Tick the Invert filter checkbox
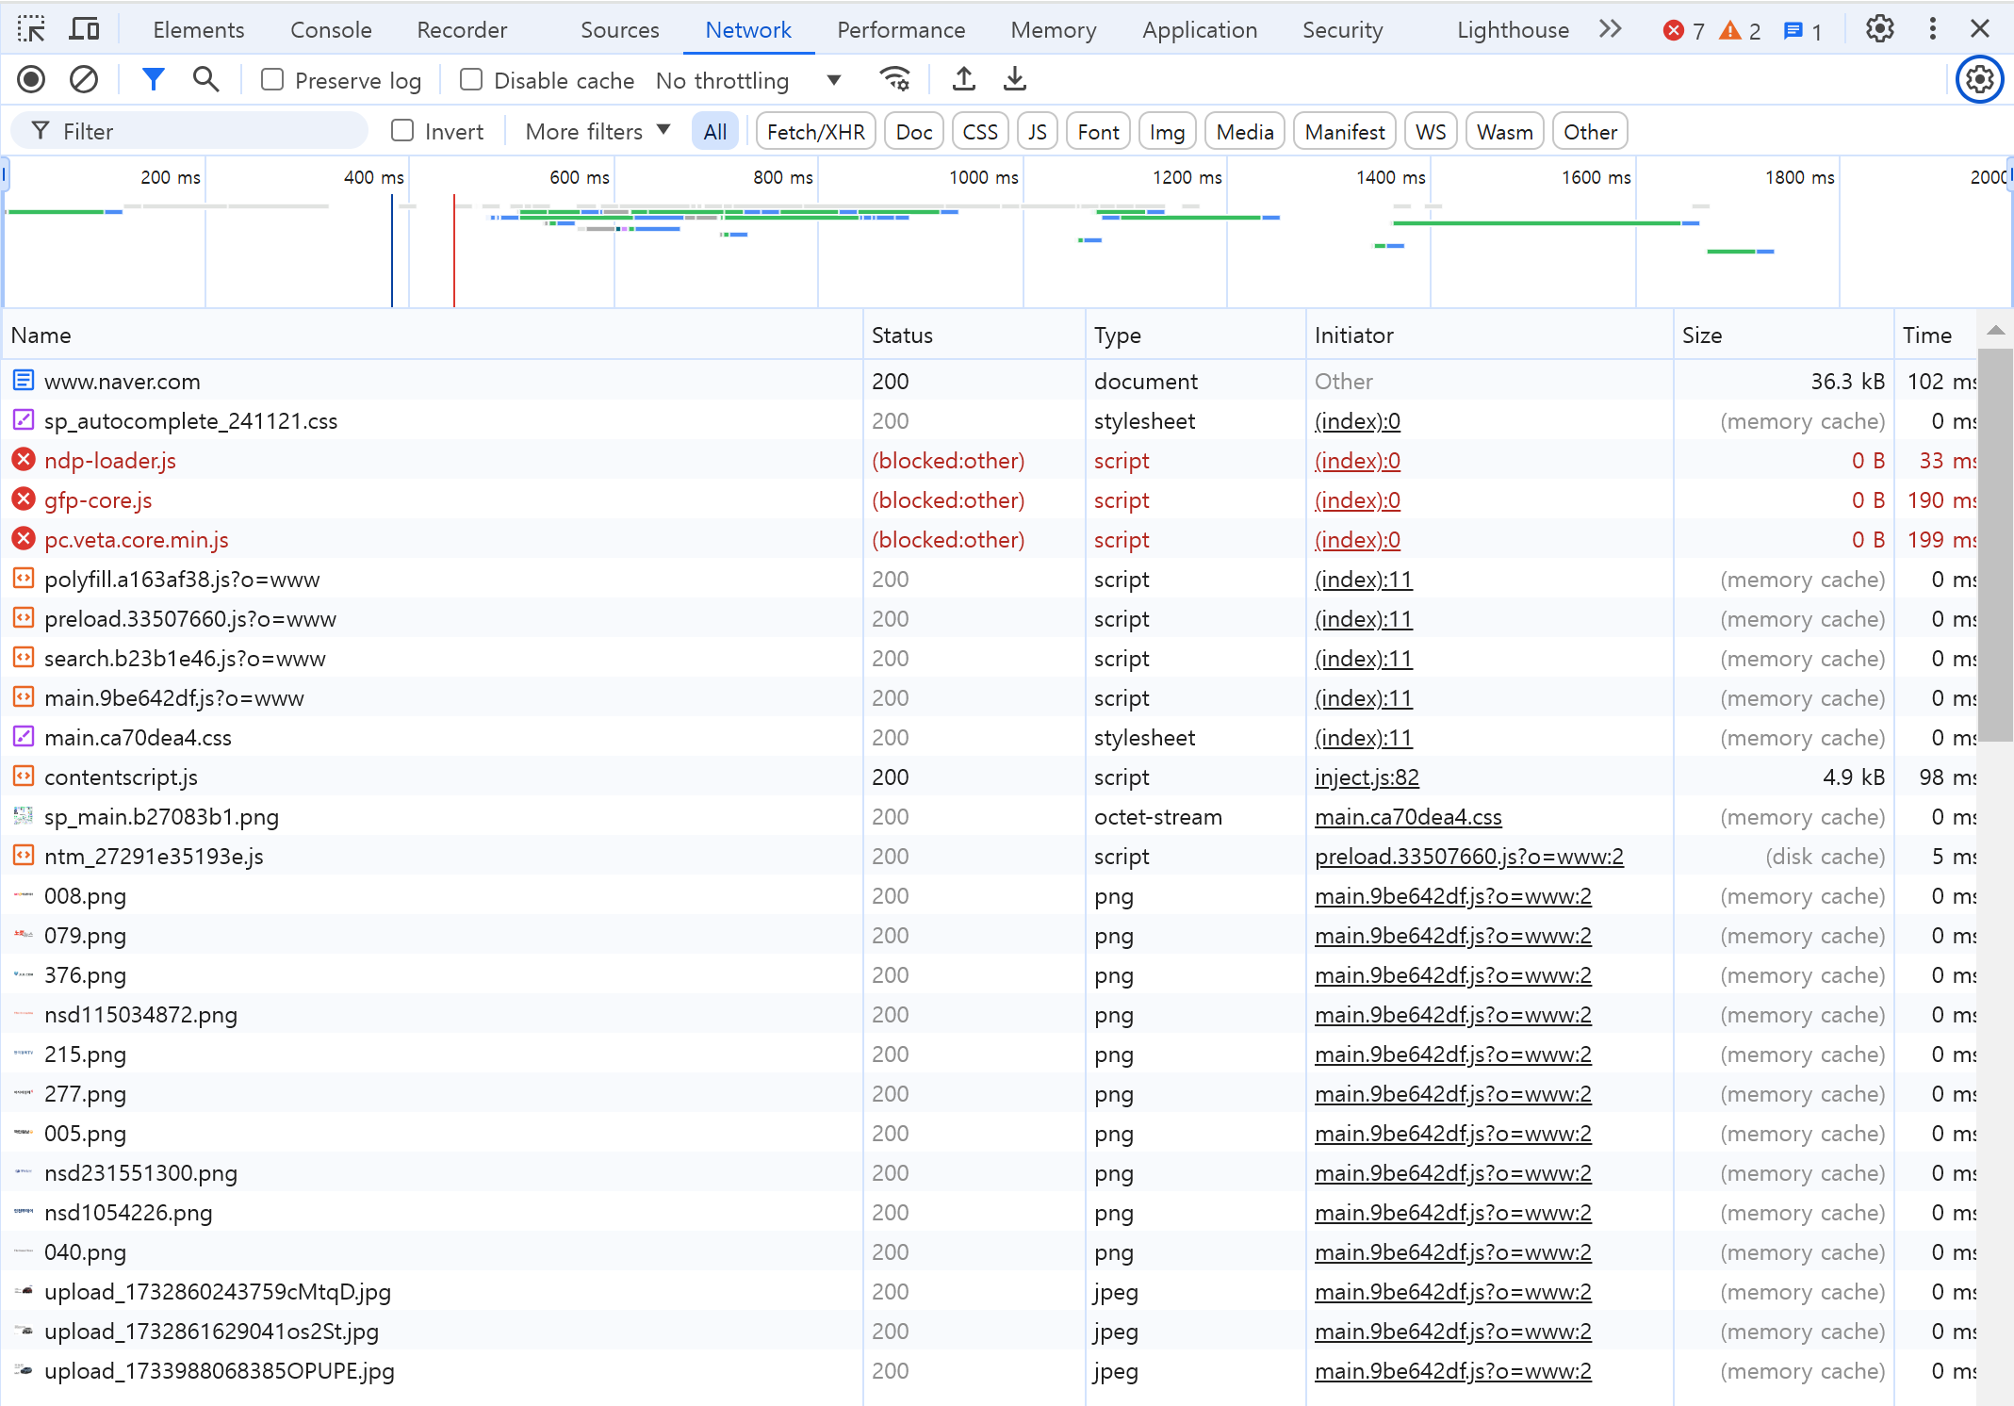2014x1406 pixels. pos(402,131)
